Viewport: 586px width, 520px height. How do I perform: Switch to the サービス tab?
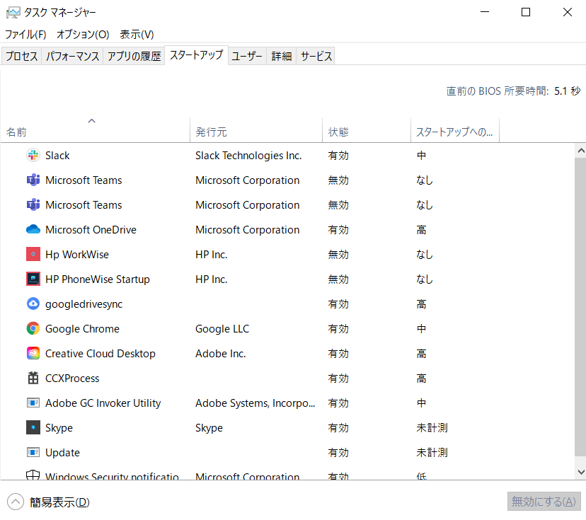click(316, 56)
